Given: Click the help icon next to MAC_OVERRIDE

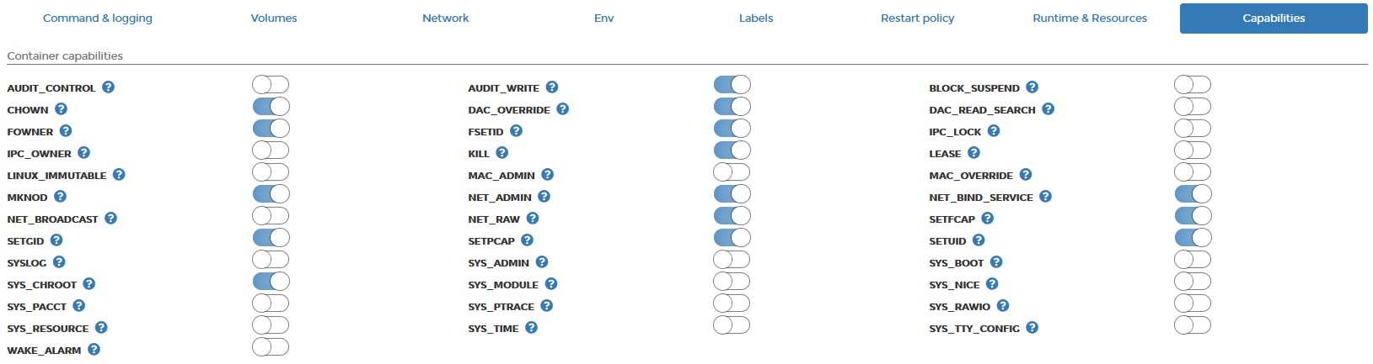Looking at the screenshot, I should tap(1026, 175).
